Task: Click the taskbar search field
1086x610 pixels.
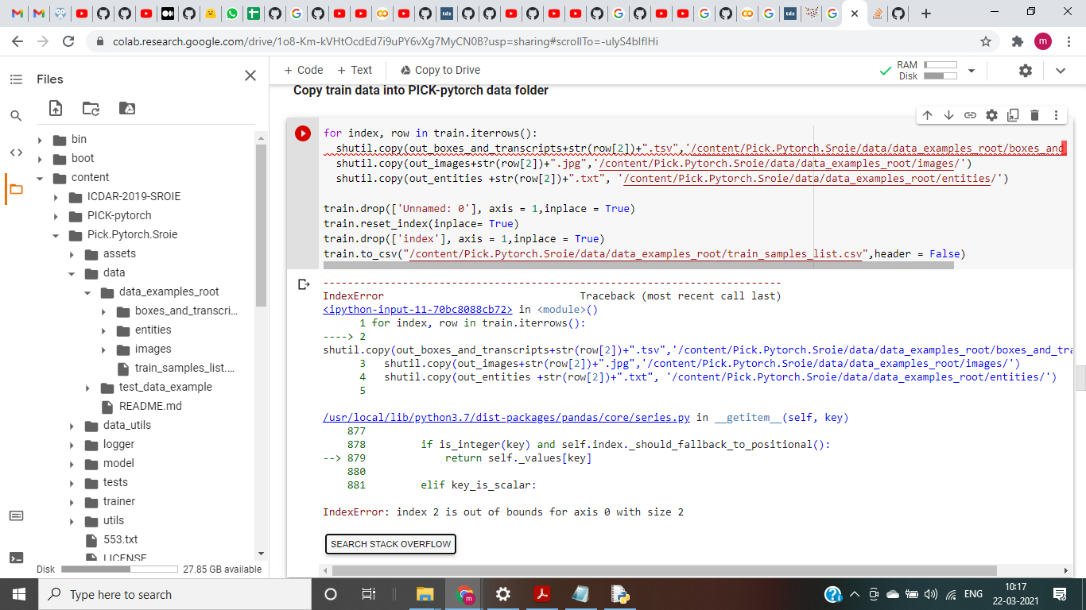Action: tap(159, 594)
